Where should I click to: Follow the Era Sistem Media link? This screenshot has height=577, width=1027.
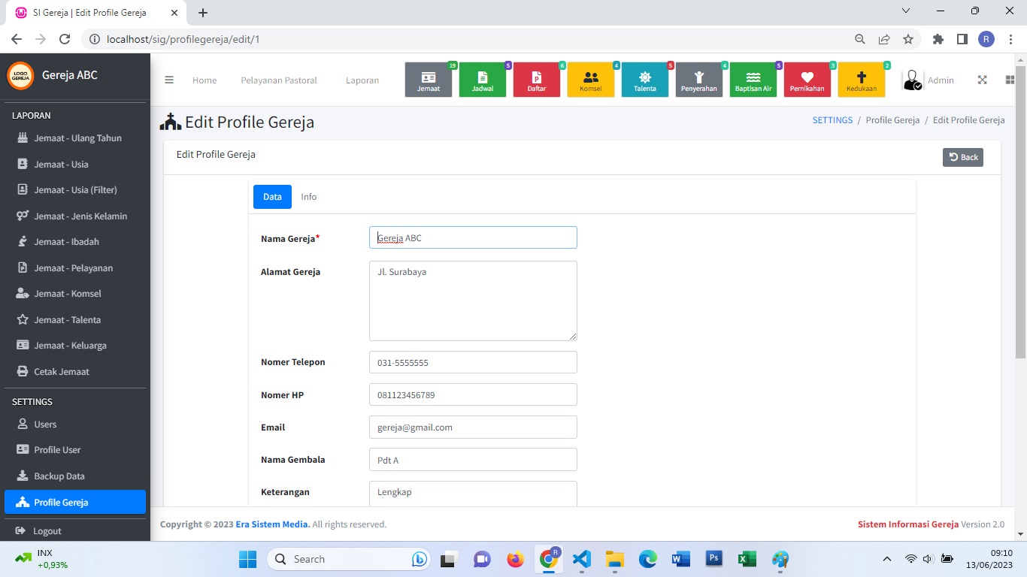(x=272, y=524)
